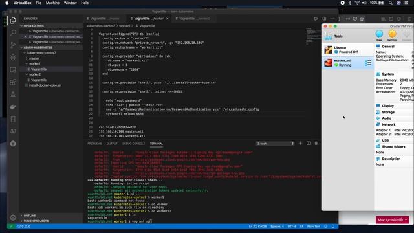
Task: Open the Mục lục bài viết dropdown
Action: pos(392,220)
